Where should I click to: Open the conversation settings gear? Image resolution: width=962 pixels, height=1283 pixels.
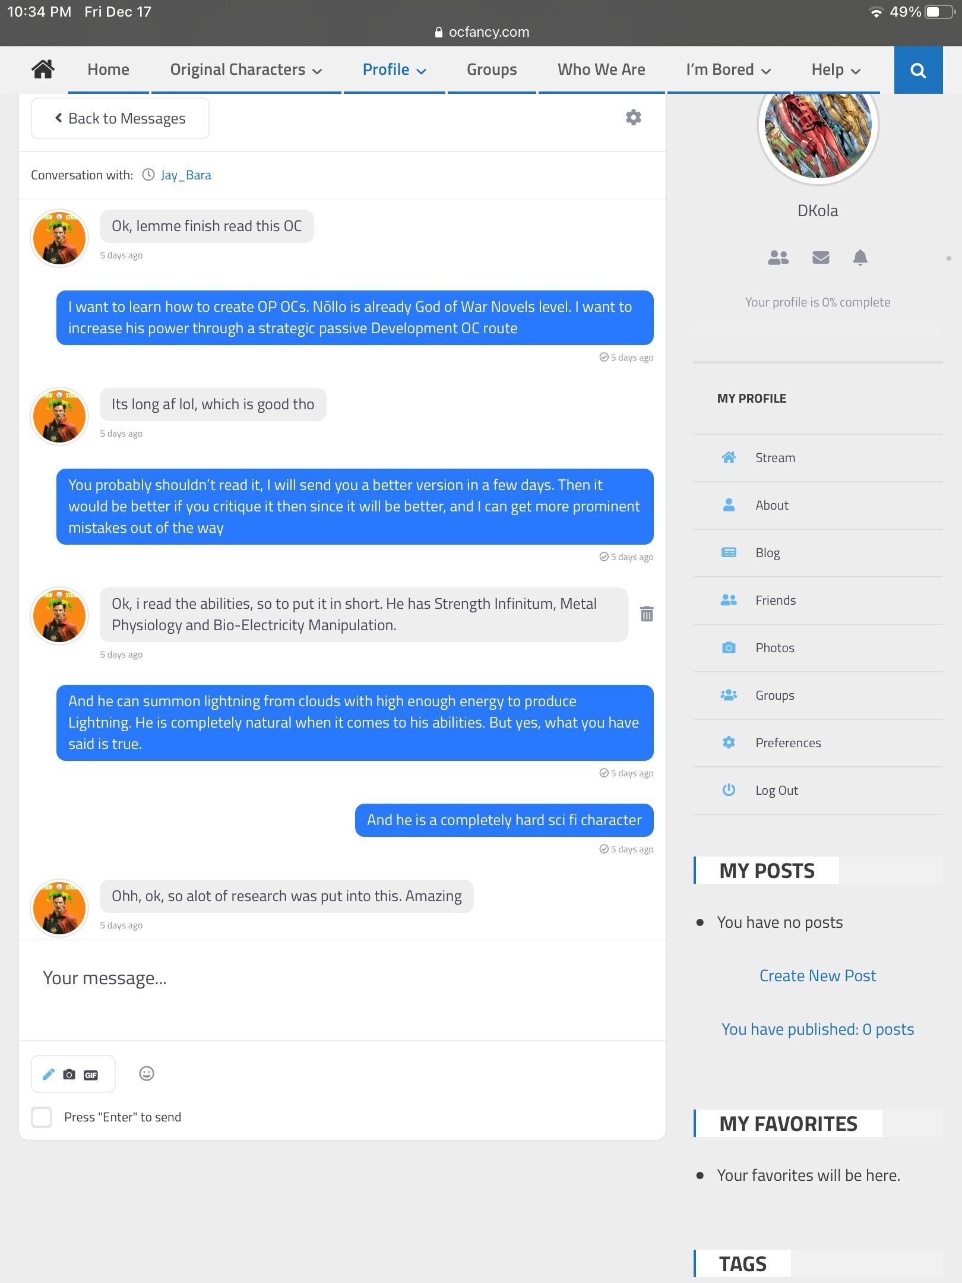pyautogui.click(x=634, y=118)
